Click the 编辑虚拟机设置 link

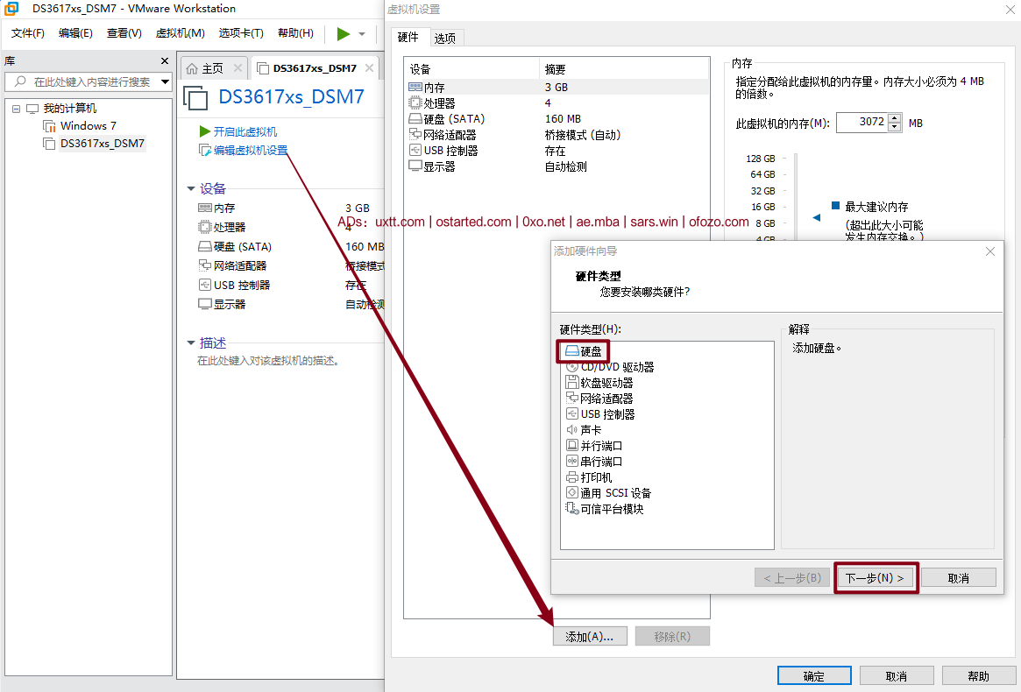point(244,151)
